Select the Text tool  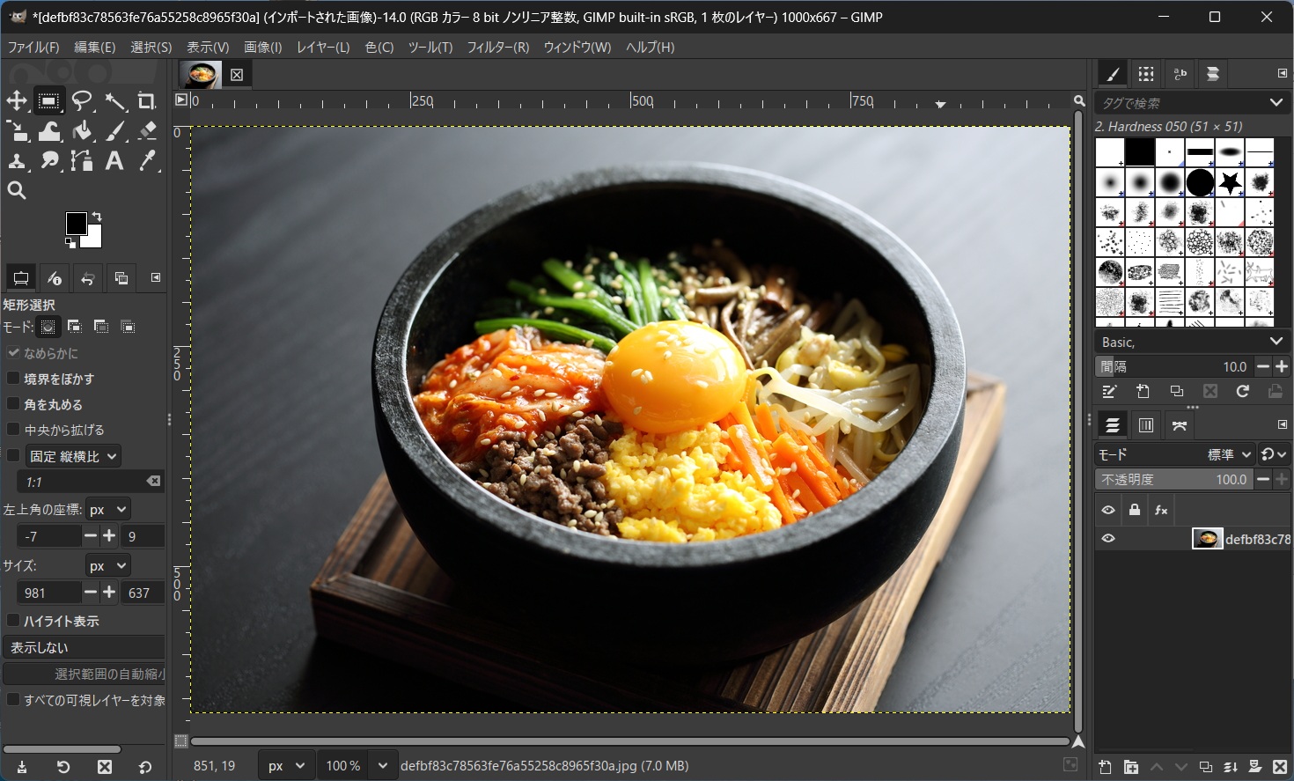114,161
